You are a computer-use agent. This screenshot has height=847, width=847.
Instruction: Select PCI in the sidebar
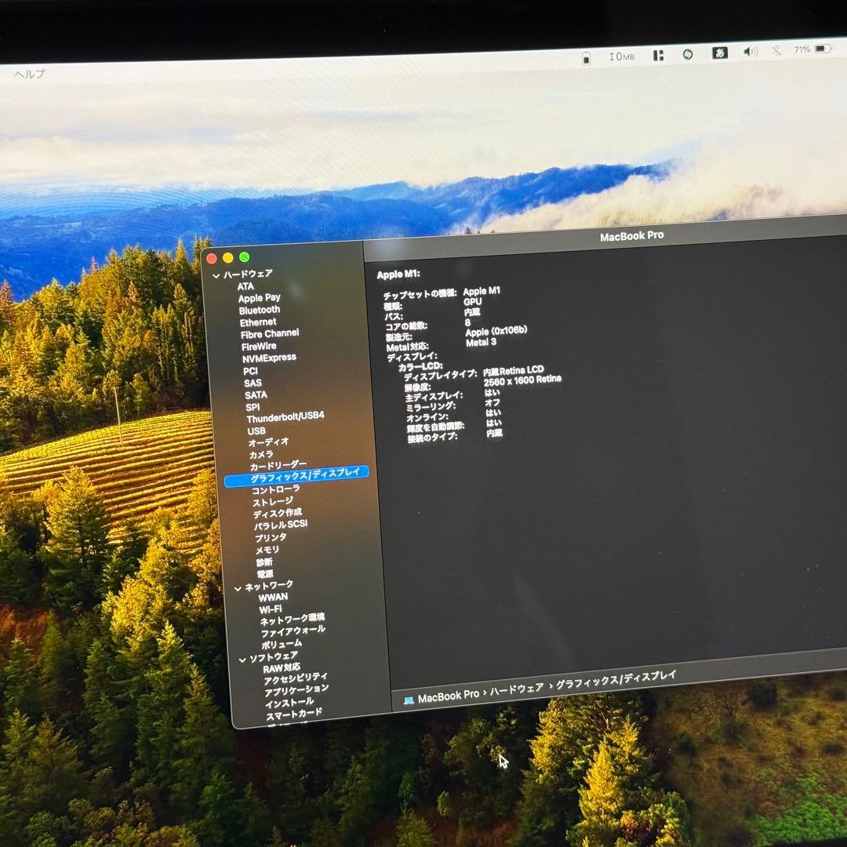pos(250,371)
